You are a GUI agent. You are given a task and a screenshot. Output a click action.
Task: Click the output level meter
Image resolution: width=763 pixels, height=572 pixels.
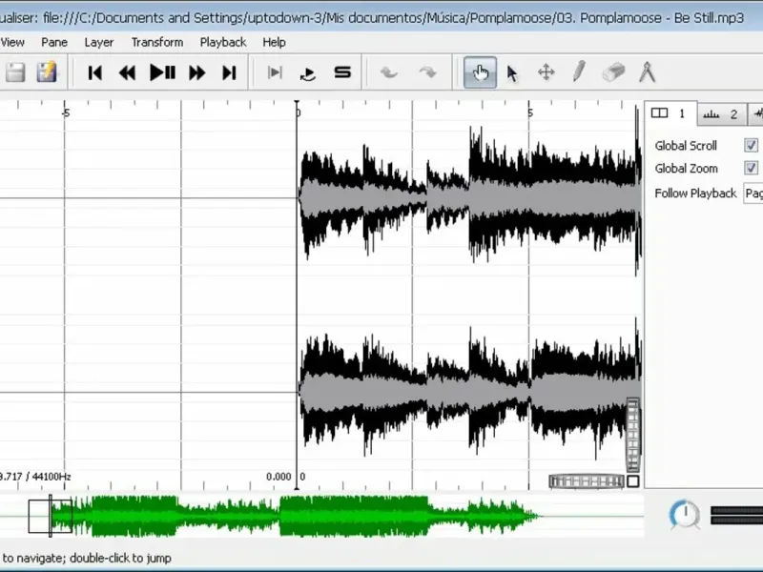pos(736,516)
